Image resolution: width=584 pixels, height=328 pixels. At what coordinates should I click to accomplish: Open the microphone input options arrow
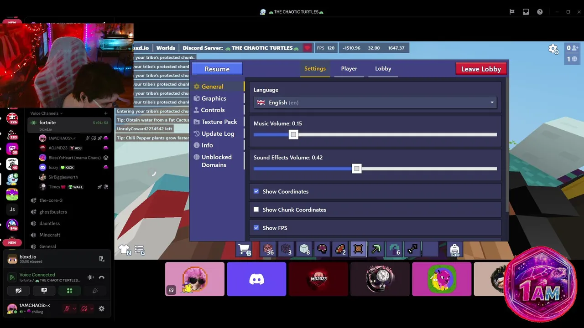pos(75,308)
